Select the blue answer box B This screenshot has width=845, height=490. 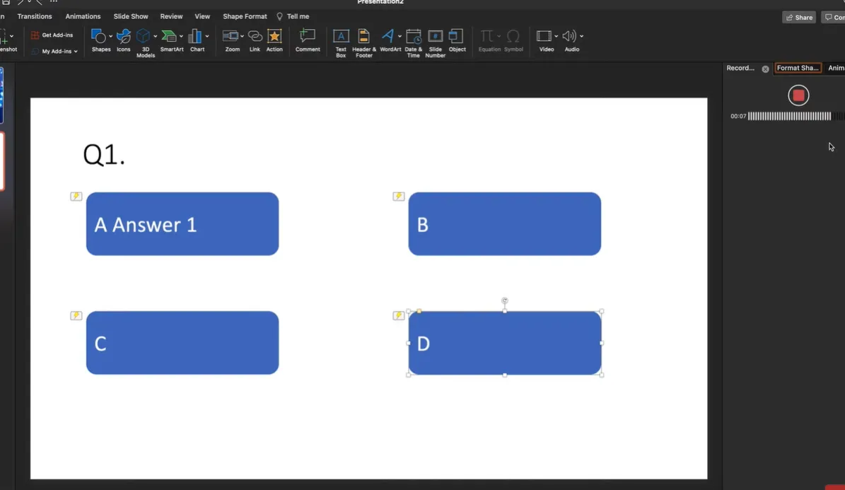(x=504, y=223)
